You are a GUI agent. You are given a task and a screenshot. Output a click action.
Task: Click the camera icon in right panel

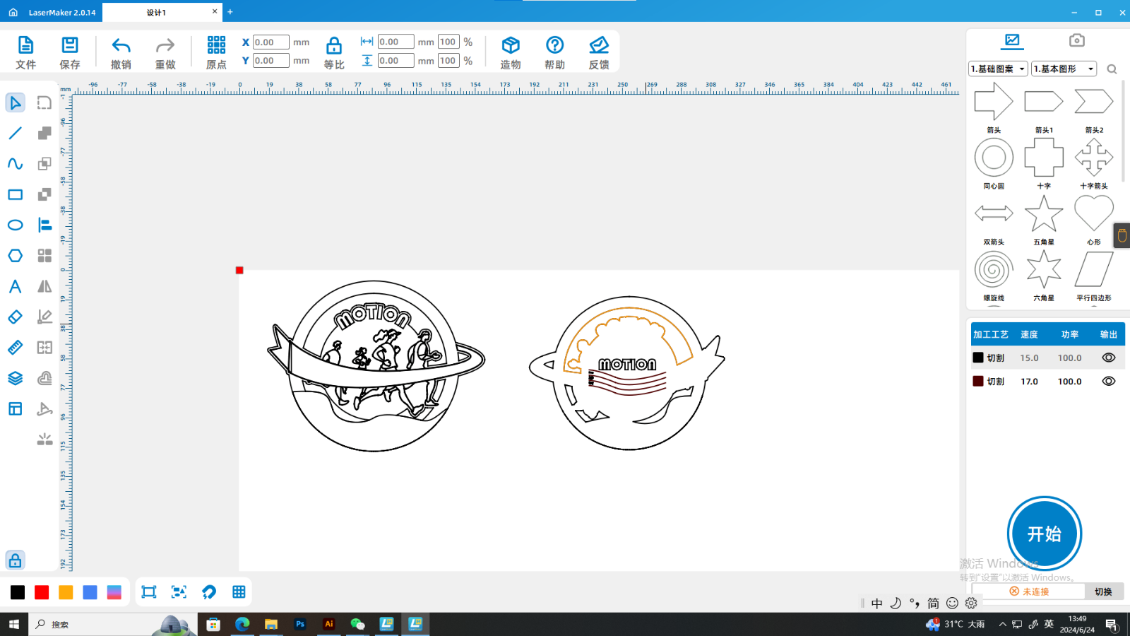(x=1076, y=40)
